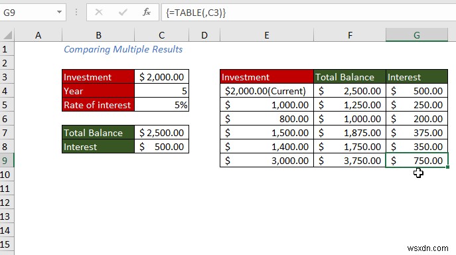Click the Enter checkmark formula bar icon
This screenshot has width=456, height=255.
pos(123,12)
